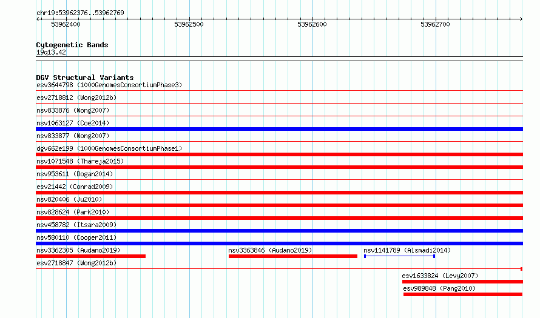540x318 pixels.
Task: Open the esv2718812 (Wong2012b) variant
Action: (76, 98)
